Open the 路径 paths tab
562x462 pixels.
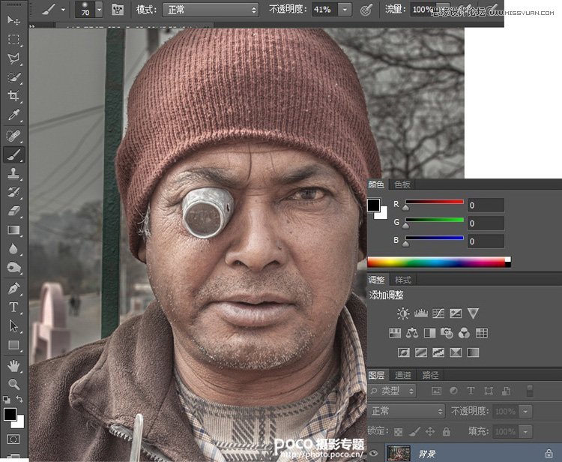click(431, 375)
